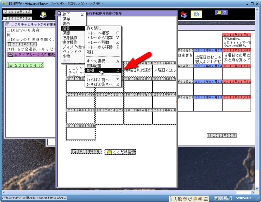Click the help book tray icon
The image size is (261, 202).
[200, 199]
